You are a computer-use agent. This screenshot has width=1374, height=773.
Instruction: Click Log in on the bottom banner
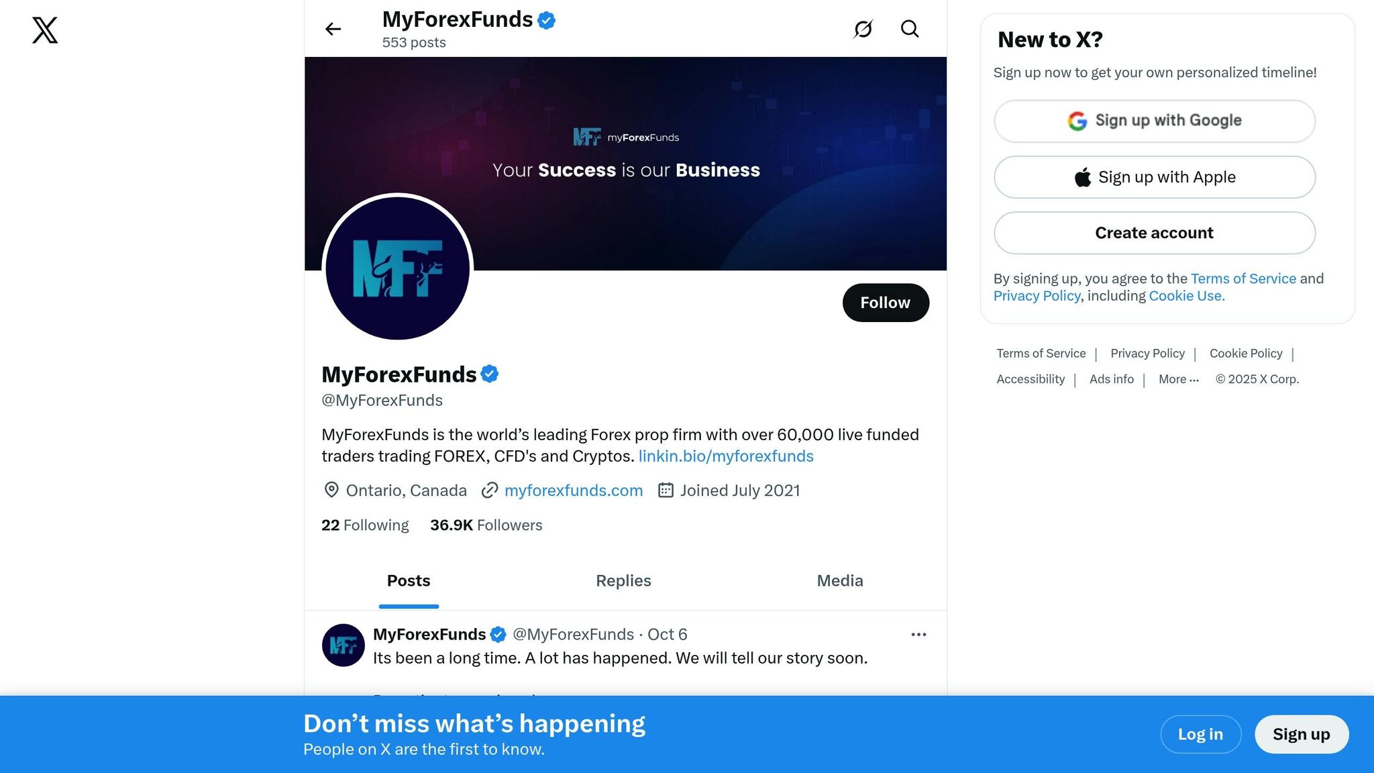(x=1200, y=734)
